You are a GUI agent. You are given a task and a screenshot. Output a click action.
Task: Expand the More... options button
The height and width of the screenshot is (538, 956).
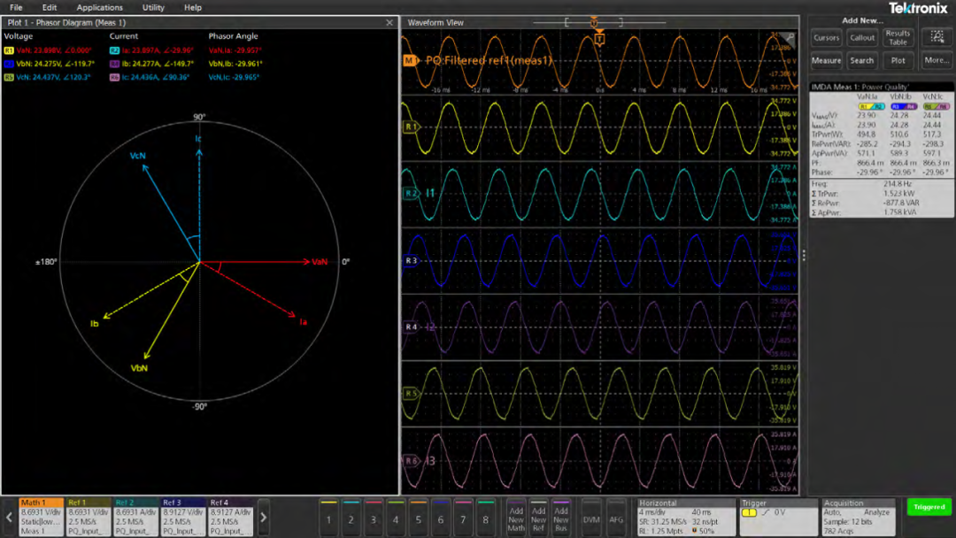click(x=937, y=60)
